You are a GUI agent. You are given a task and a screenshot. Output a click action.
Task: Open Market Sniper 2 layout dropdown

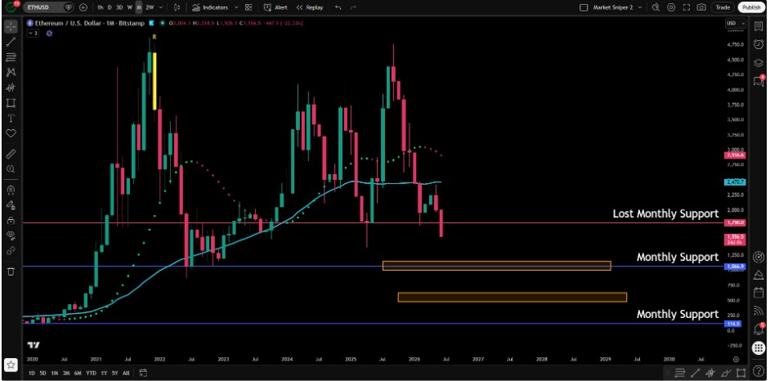tap(617, 7)
